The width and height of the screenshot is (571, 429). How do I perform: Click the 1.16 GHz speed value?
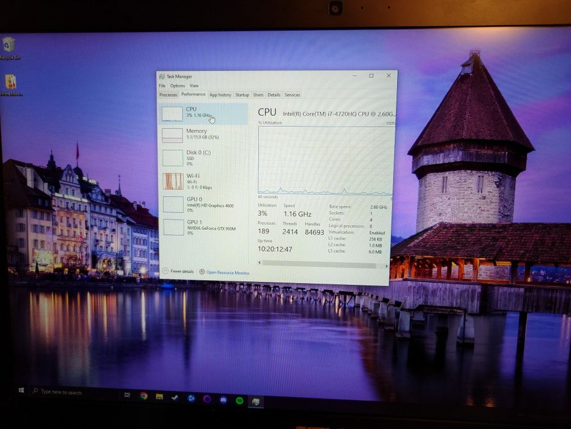coord(297,214)
